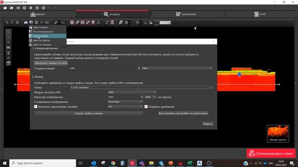This screenshot has width=298, height=167.
Task: Toggle the point cloud toolbar icon
Action: 83,23
